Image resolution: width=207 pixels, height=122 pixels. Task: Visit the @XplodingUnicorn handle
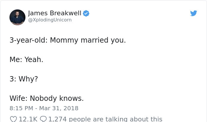[50, 20]
